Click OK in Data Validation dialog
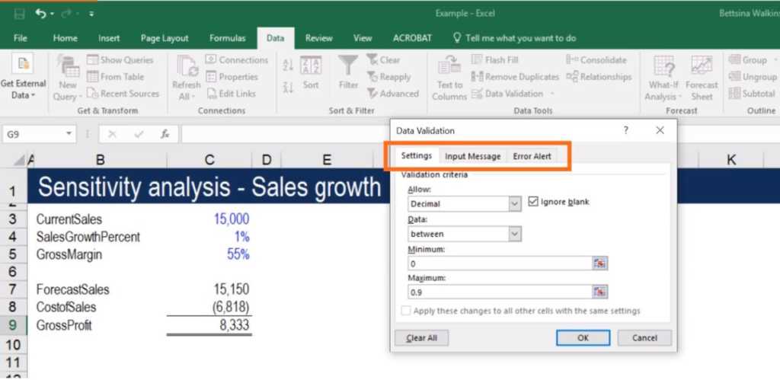This screenshot has height=380, width=780. [583, 338]
